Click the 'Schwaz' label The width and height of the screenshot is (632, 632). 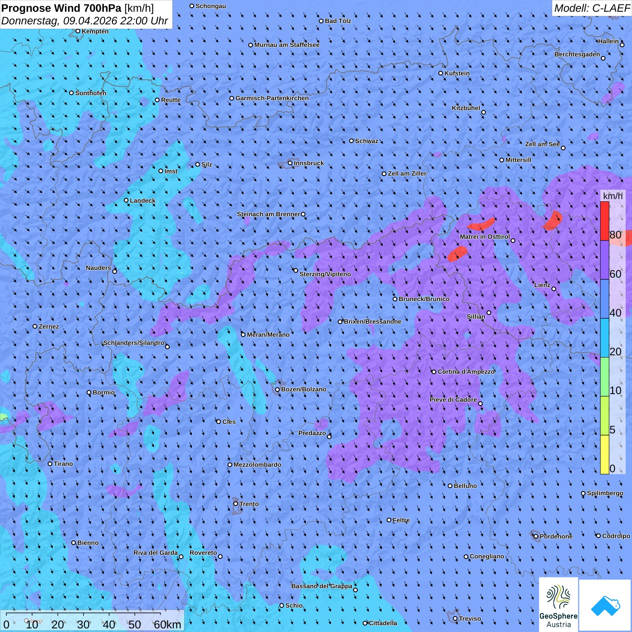point(367,141)
